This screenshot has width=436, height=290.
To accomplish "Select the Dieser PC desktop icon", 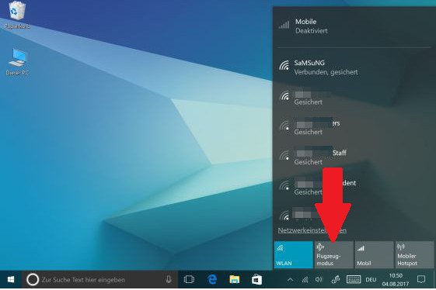I will (x=17, y=62).
